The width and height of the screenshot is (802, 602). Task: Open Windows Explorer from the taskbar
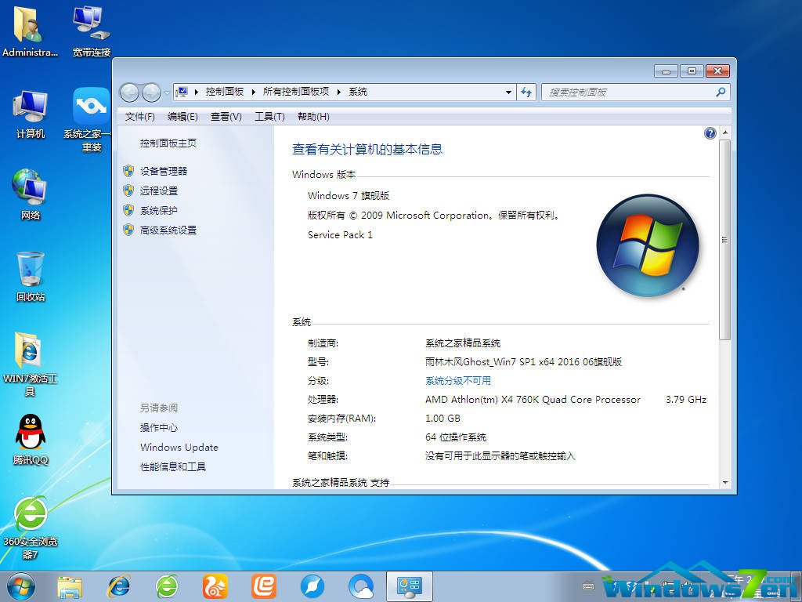tap(70, 586)
